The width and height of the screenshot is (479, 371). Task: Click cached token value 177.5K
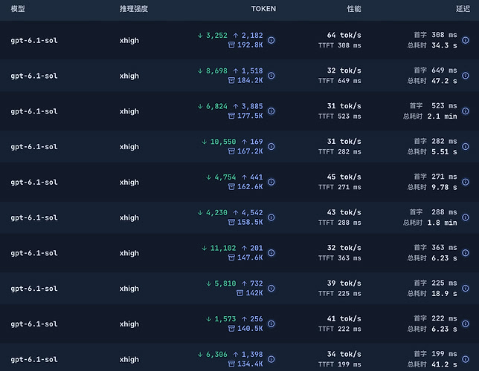coord(250,116)
